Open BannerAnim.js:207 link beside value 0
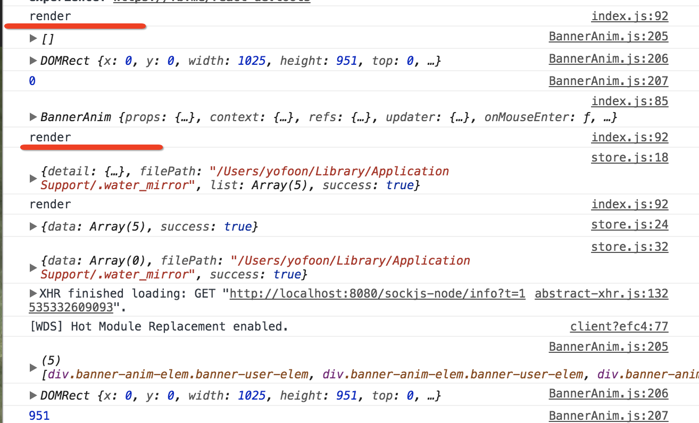The height and width of the screenshot is (423, 699). (x=608, y=81)
